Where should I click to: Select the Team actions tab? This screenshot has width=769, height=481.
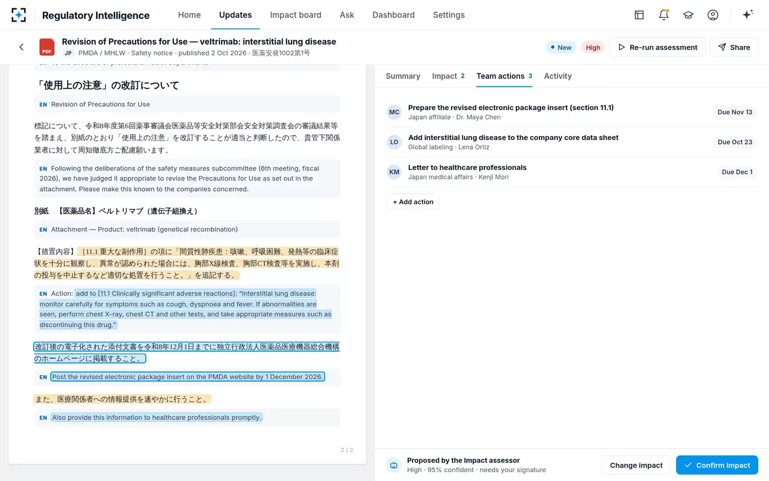pyautogui.click(x=505, y=76)
